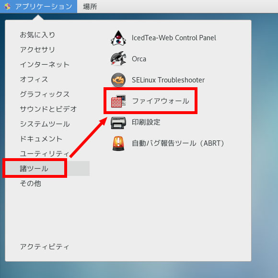
Task: Select the オフィス category
Action: 34,80
